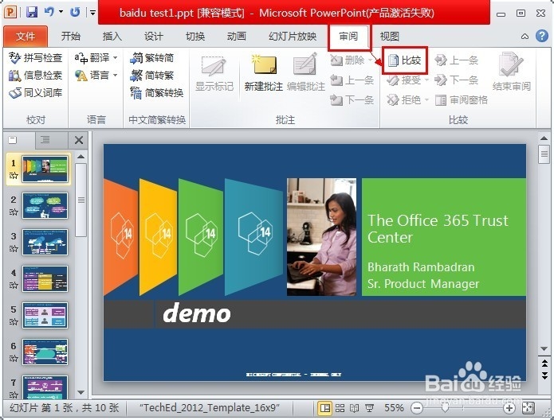Switch to Reading view icon
This screenshot has width=554, height=420.
[x=355, y=408]
